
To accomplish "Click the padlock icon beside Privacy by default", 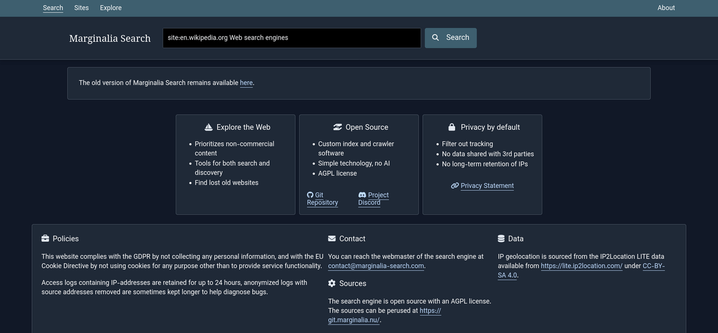I will coord(452,127).
